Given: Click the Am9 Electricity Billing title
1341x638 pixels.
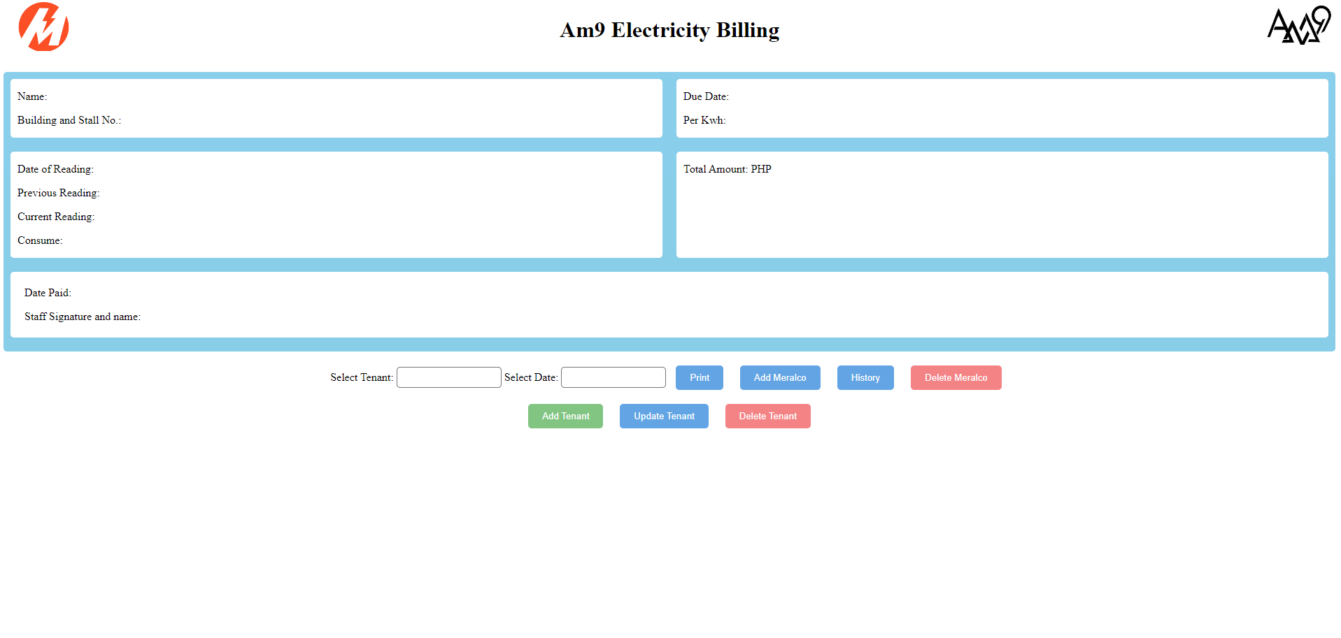Looking at the screenshot, I should (669, 30).
